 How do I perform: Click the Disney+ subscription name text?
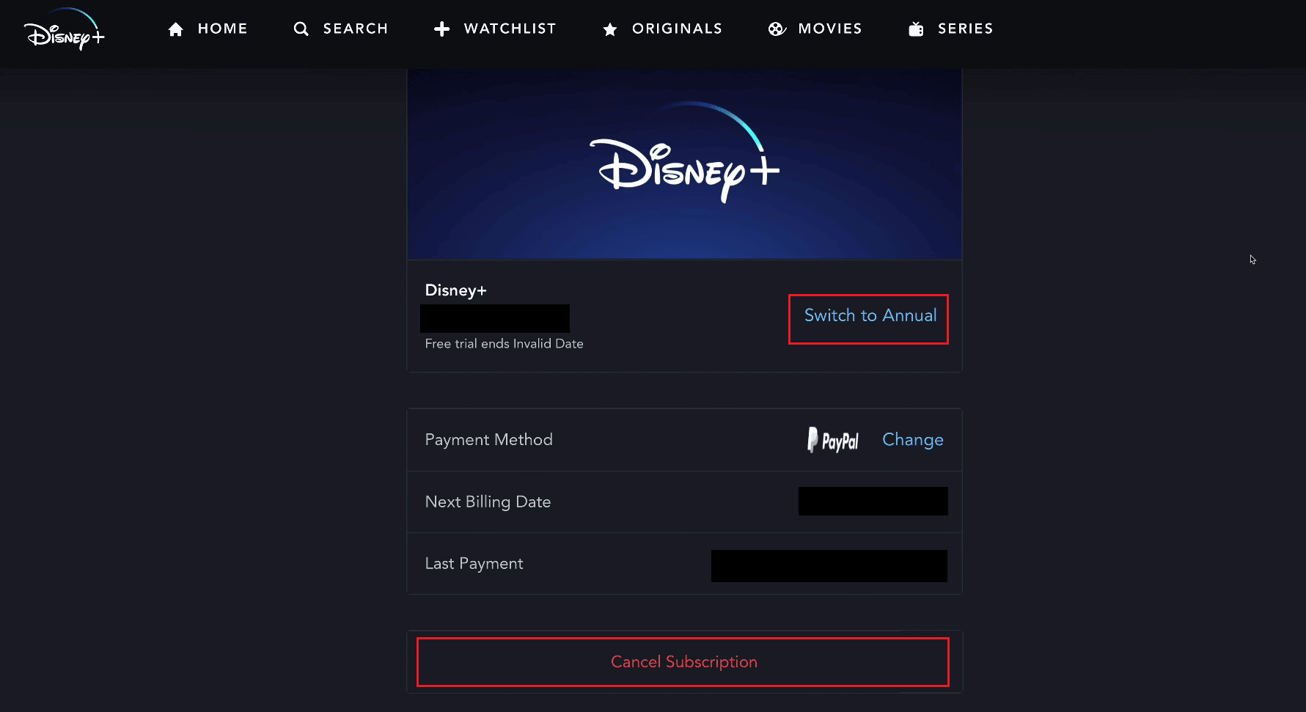point(455,290)
